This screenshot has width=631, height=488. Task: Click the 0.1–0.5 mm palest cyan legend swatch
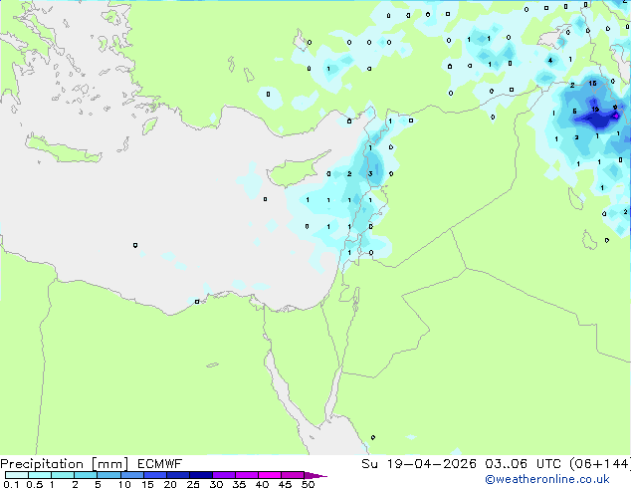pos(17,475)
